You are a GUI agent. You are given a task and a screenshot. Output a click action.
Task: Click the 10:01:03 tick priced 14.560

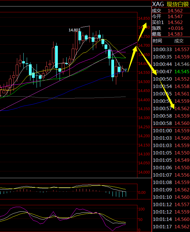171,138
